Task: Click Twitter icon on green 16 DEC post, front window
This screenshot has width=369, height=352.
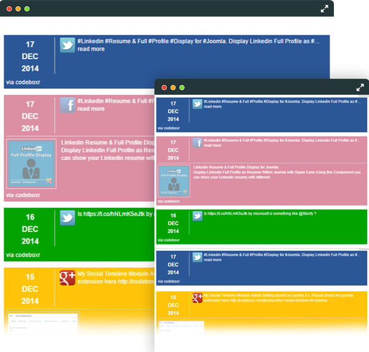Action: tap(197, 216)
